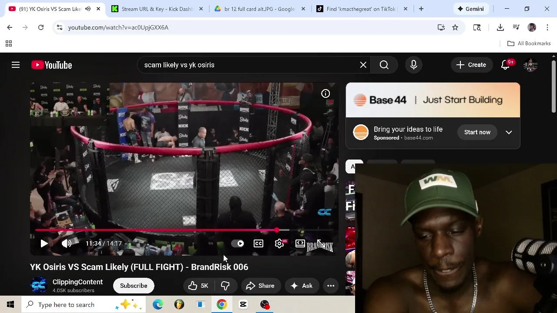Go to YouTube home via the logo
Screen dimensions: 557x313
pyautogui.click(x=51, y=65)
